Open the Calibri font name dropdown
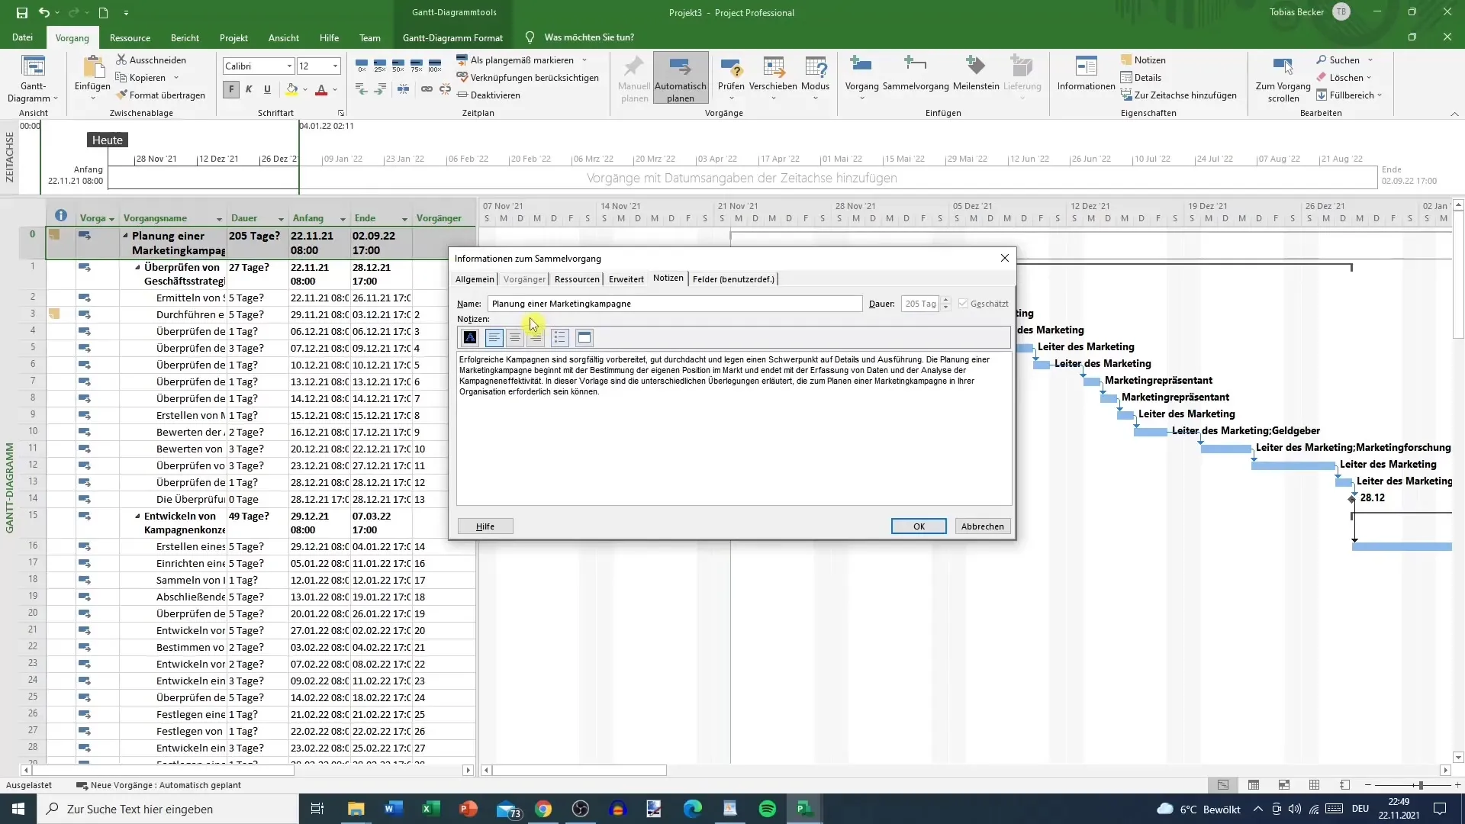This screenshot has height=824, width=1465. 289,66
